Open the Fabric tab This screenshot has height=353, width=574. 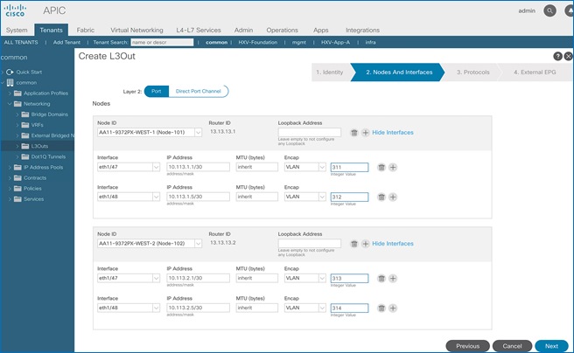tap(86, 30)
